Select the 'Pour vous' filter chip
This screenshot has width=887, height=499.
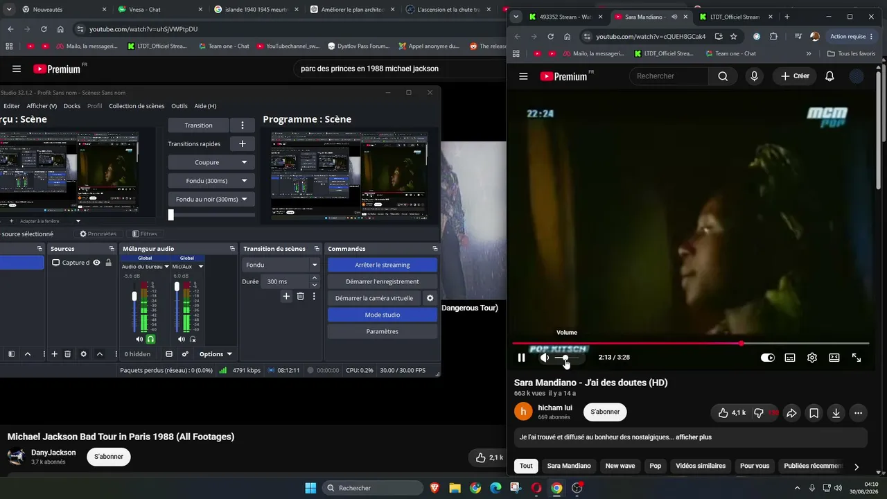tap(755, 466)
